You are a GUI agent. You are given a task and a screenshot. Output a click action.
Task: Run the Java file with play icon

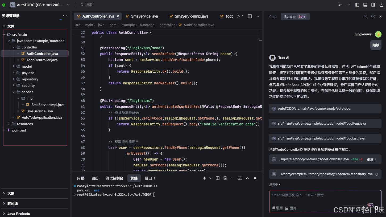(238, 16)
